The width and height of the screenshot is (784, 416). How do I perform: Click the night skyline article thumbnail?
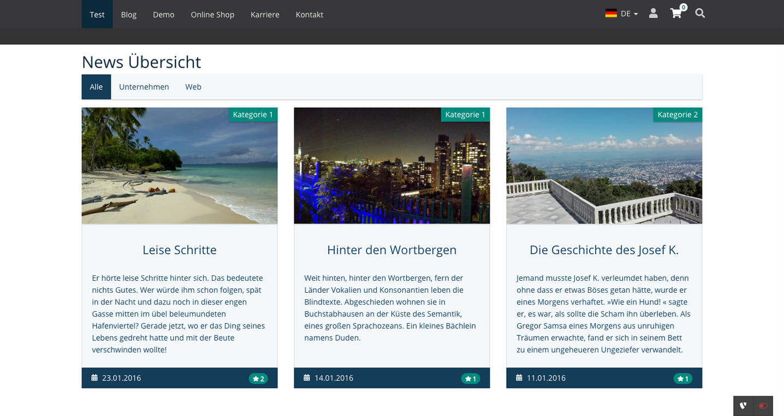[x=391, y=165]
